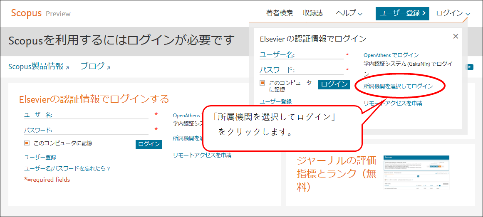The image size is (483, 217).
Task: Click ユーザー名/パスワードを忘れたら？ link
Action: click(x=67, y=168)
